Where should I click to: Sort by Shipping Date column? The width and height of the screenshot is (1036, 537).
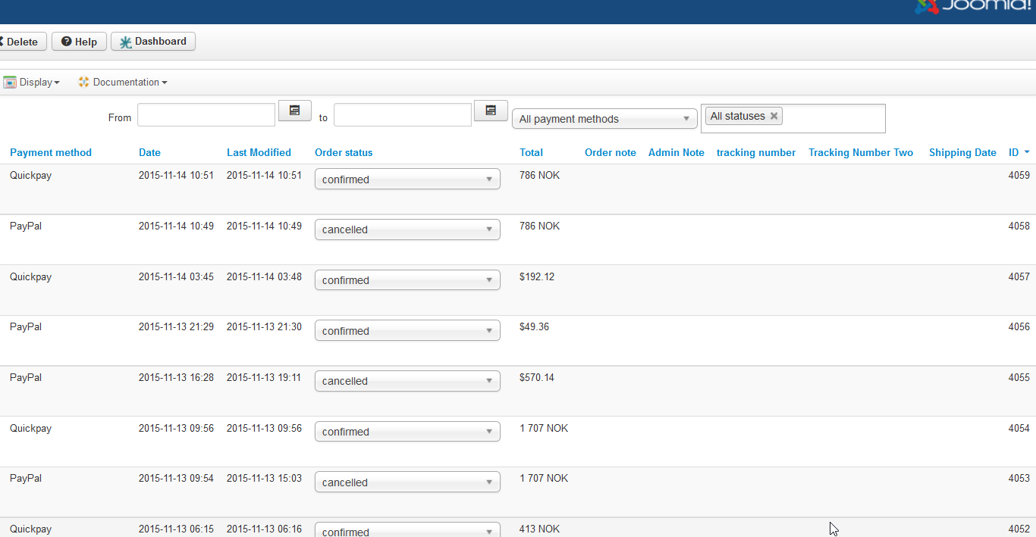pos(962,152)
